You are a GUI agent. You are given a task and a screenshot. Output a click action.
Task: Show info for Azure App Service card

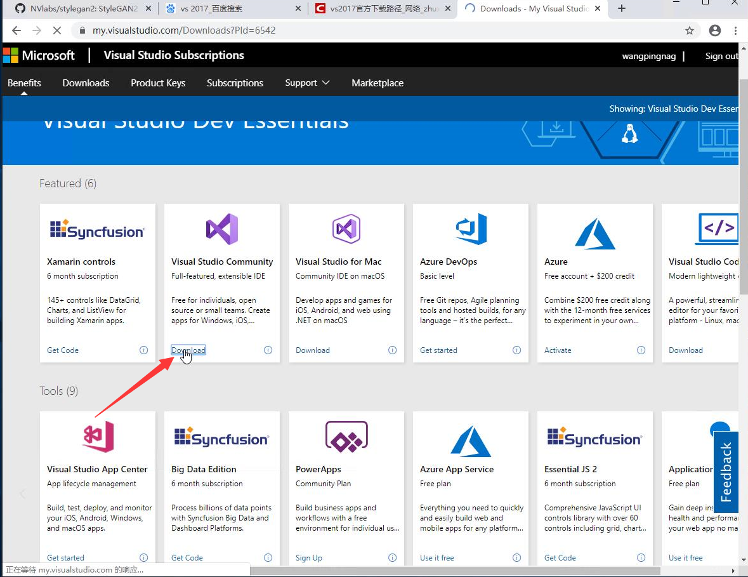(x=516, y=557)
